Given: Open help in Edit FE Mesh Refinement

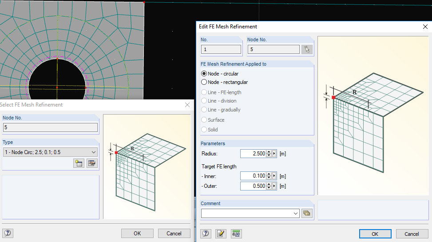Looking at the screenshot, I should pyautogui.click(x=206, y=234).
